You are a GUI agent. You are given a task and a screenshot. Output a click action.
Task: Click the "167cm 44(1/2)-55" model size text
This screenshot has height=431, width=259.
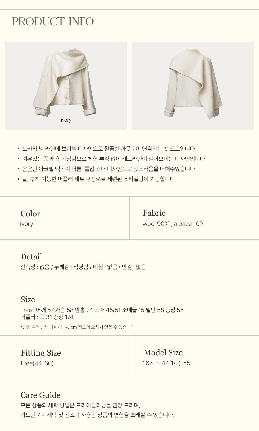167,363
